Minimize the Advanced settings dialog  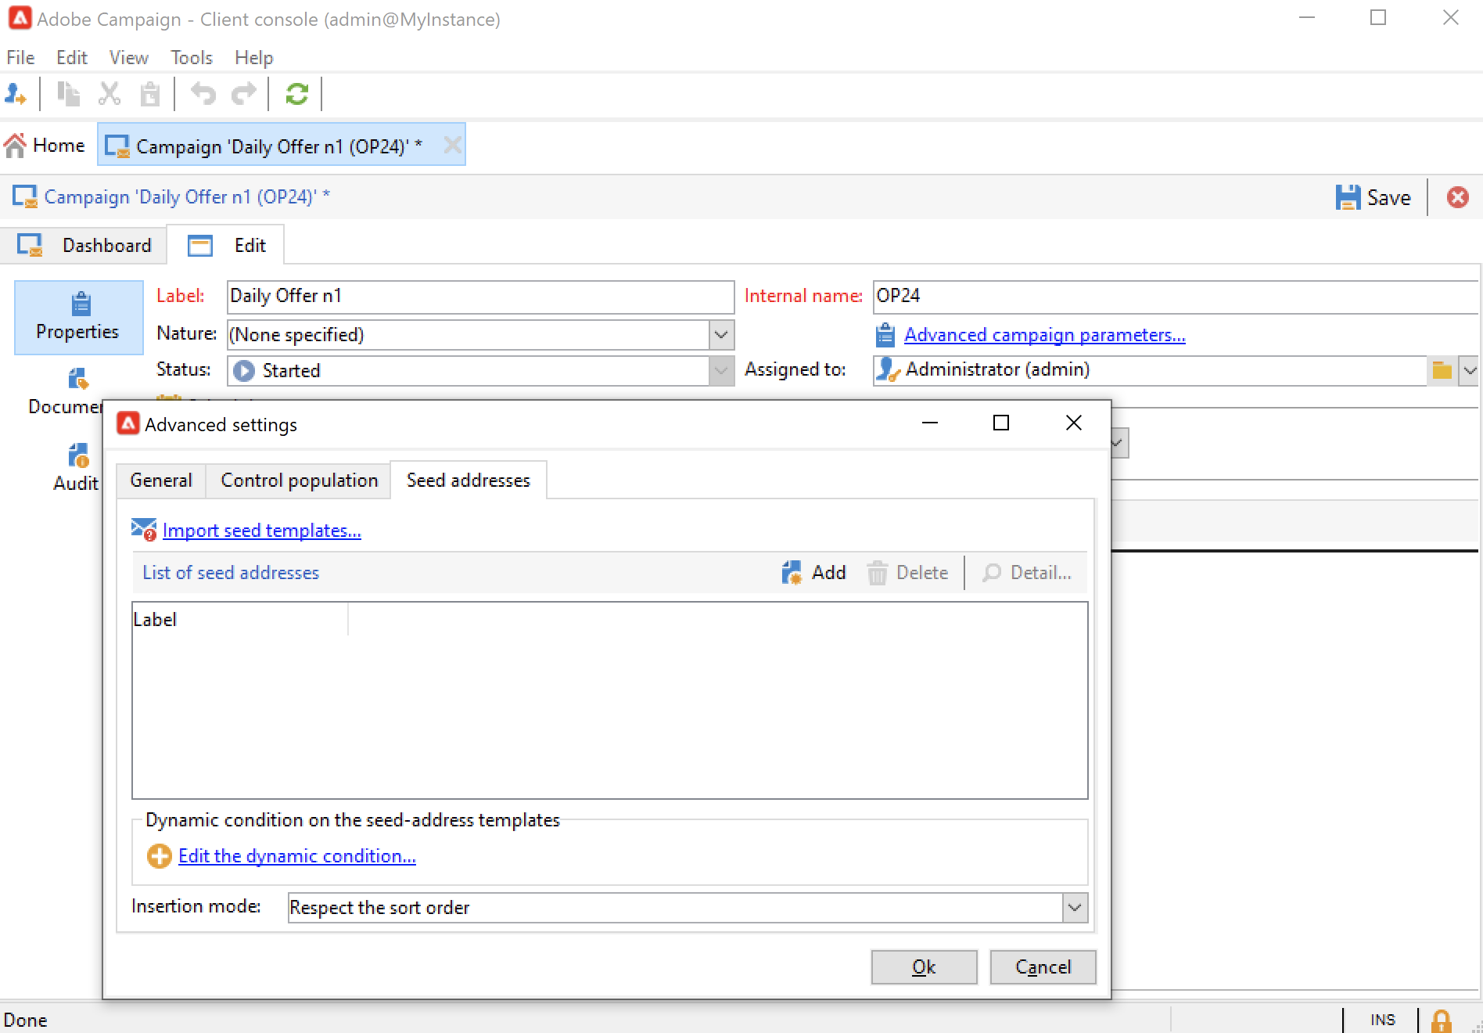tap(929, 423)
